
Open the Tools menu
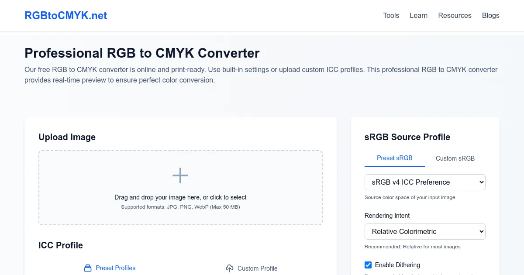click(x=391, y=16)
